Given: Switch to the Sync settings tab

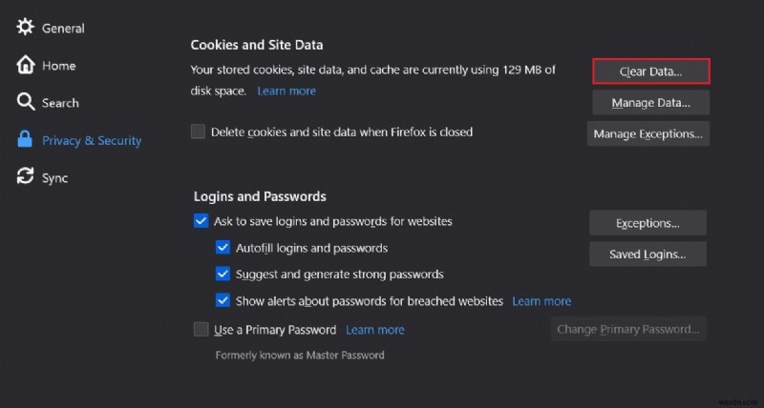Looking at the screenshot, I should click(54, 177).
